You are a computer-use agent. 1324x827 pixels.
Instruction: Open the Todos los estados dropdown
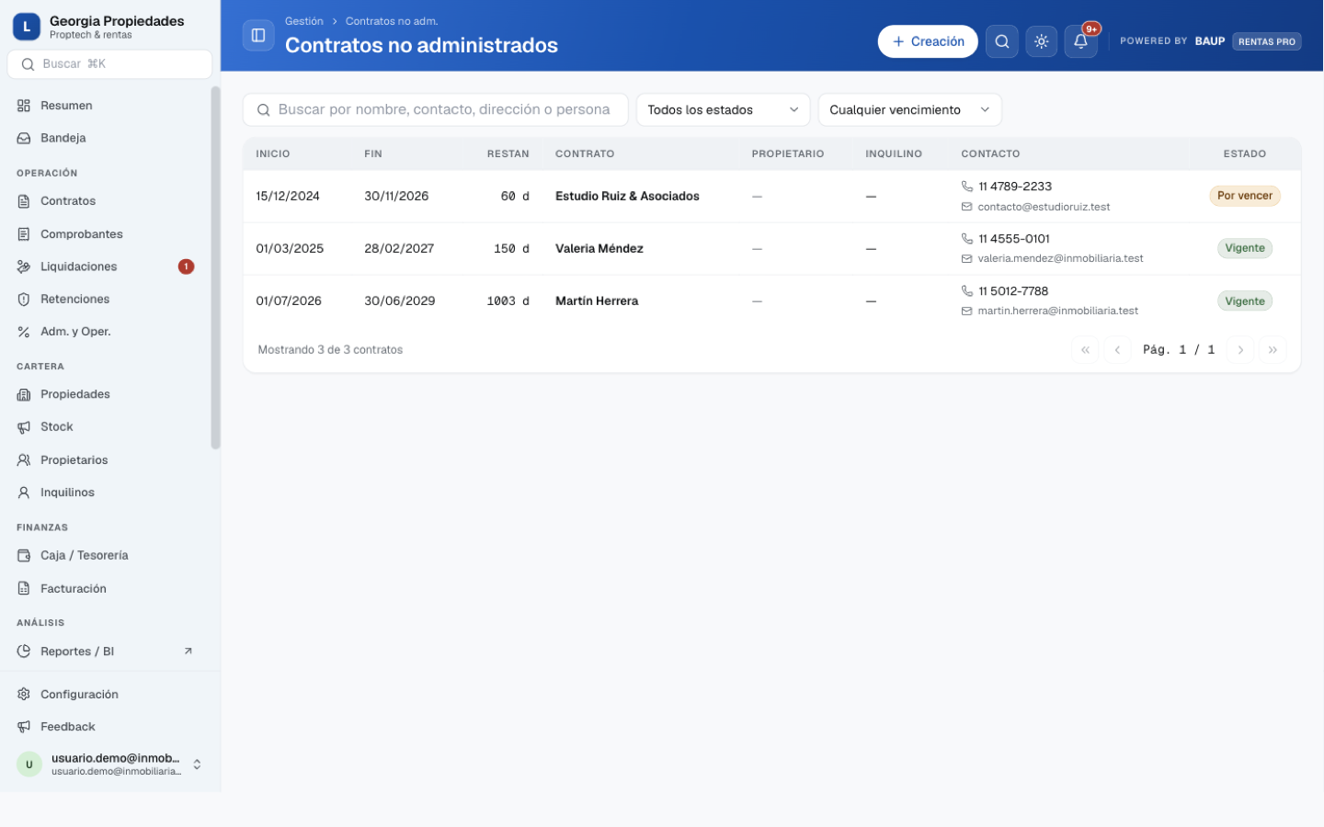pos(723,110)
